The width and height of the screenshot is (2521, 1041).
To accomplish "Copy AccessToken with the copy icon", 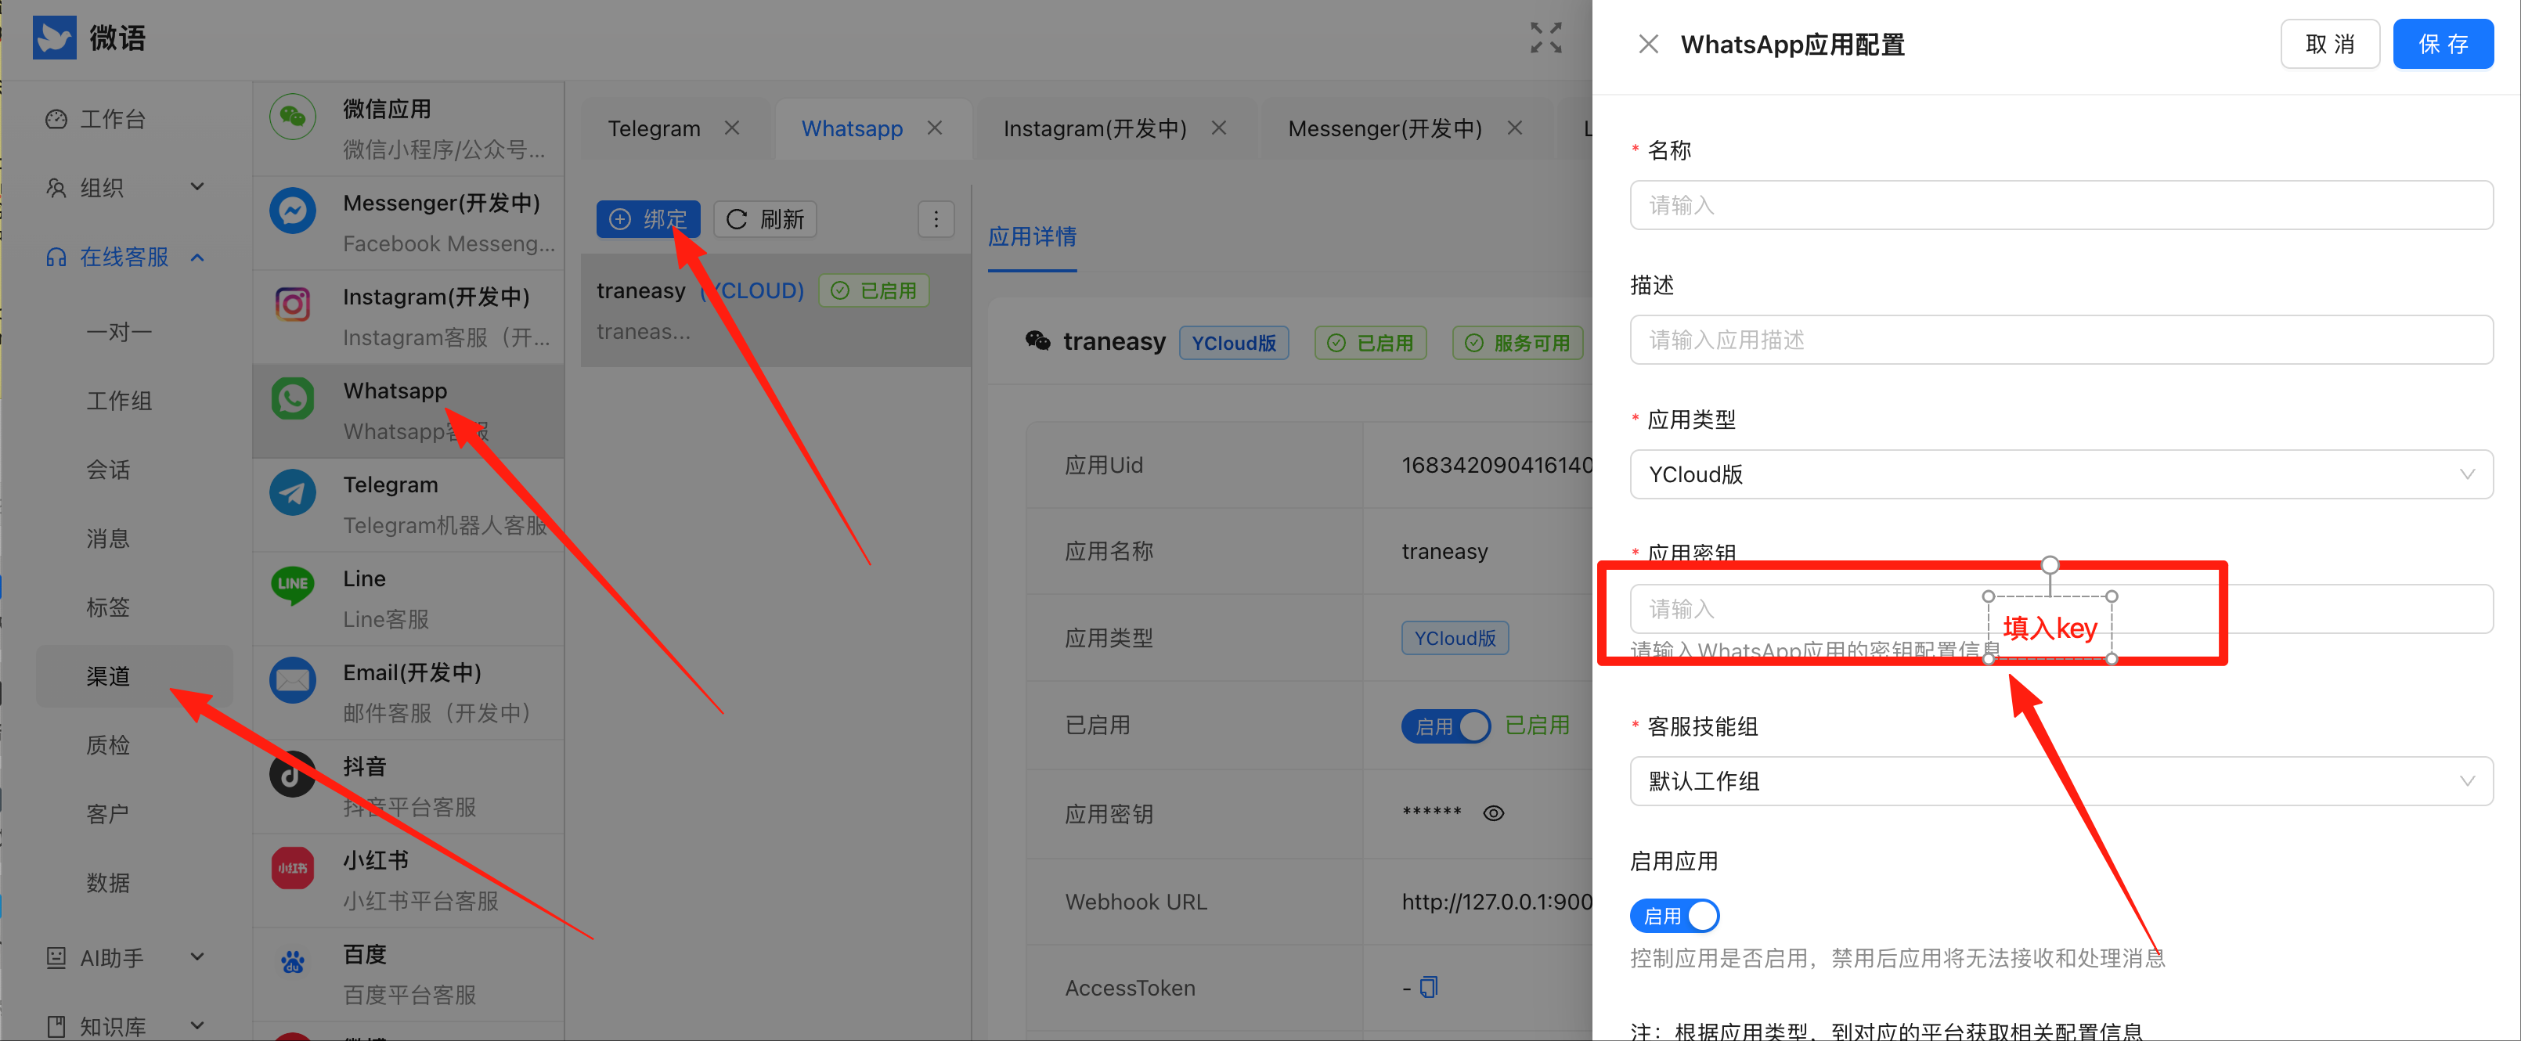I will (1429, 987).
